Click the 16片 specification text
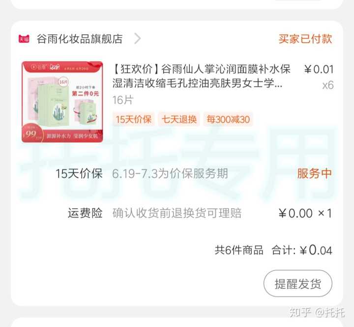The image size is (354, 327). click(x=123, y=100)
